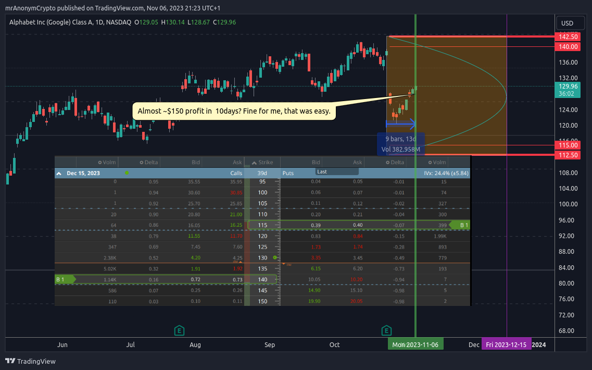Select strike 140 in the chain

[x=262, y=280]
